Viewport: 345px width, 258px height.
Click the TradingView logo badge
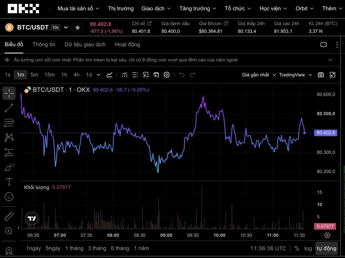point(32,218)
